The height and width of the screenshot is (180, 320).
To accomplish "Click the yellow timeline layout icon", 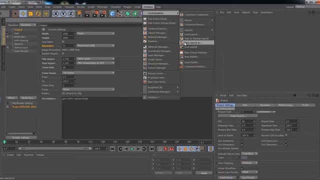I will coord(210,149).
